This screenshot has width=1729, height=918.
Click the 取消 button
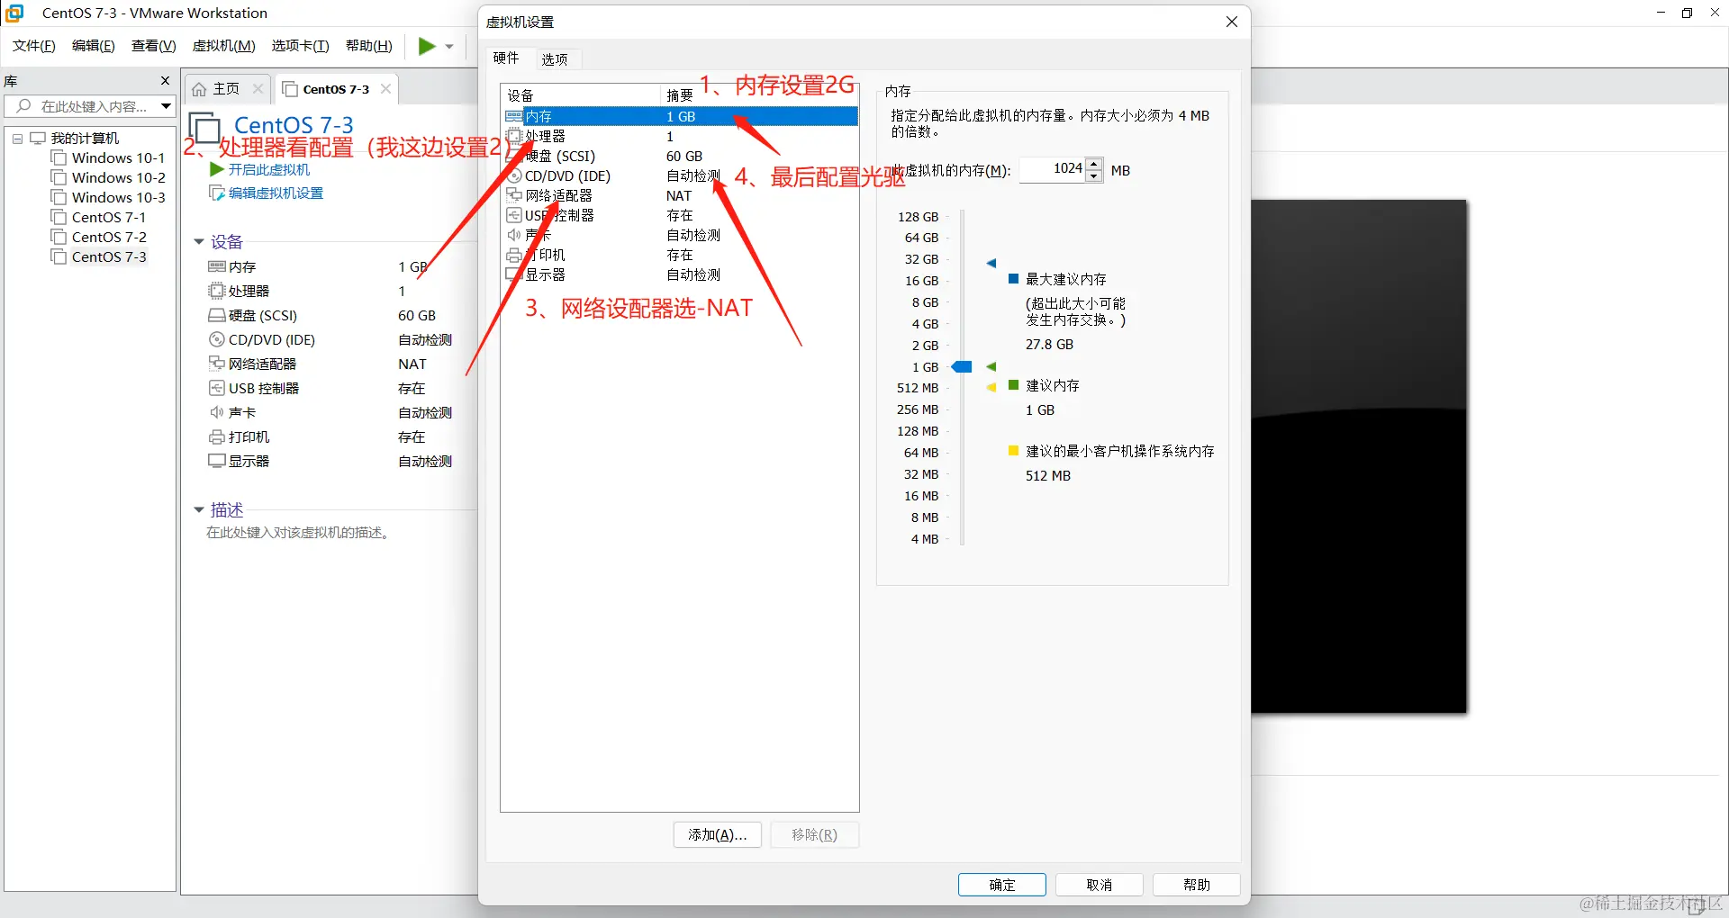tap(1100, 885)
